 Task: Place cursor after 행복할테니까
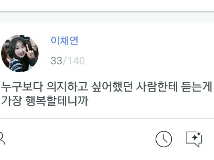[x=88, y=101]
